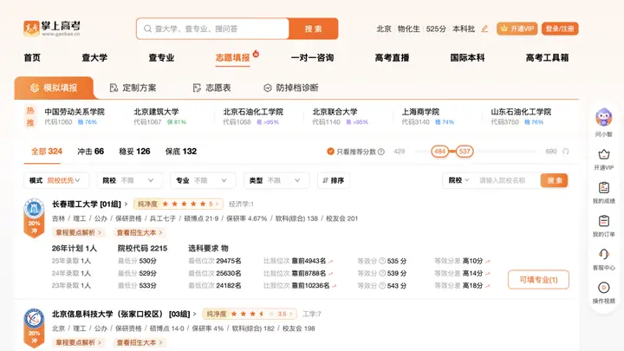Open 开通VIP crown icon in right sidebar

(604, 154)
